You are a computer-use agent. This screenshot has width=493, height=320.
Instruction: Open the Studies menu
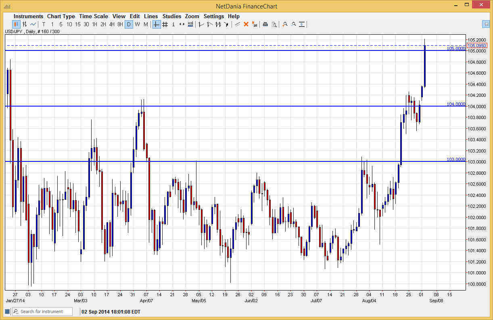(172, 16)
